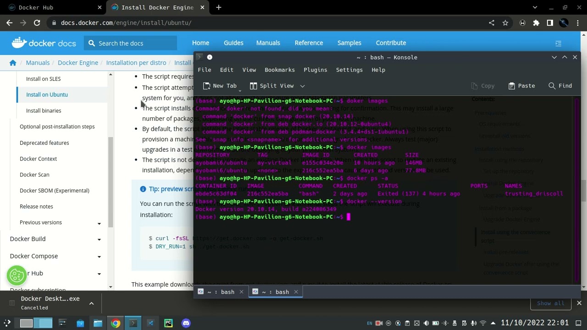Close the first Konsole bash tab
The width and height of the screenshot is (587, 330).
point(241,292)
